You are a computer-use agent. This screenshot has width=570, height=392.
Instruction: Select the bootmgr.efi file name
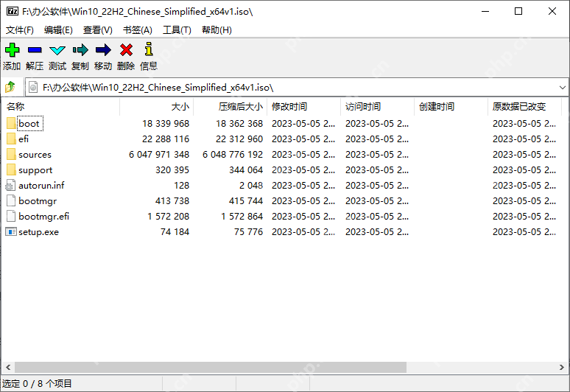pyautogui.click(x=43, y=216)
